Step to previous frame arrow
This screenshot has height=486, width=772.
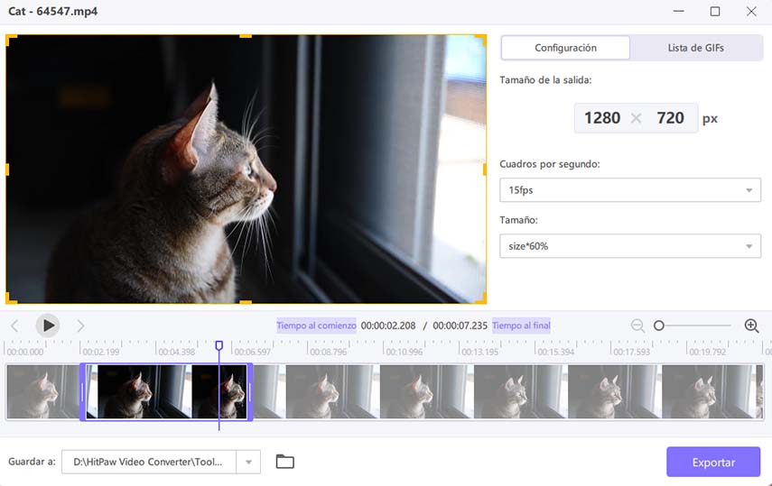14,326
